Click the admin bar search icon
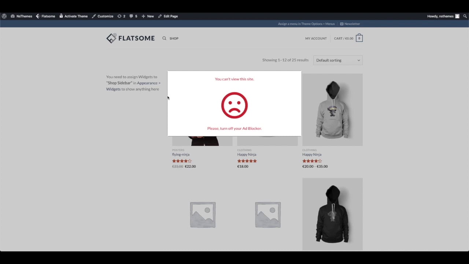 pyautogui.click(x=465, y=16)
